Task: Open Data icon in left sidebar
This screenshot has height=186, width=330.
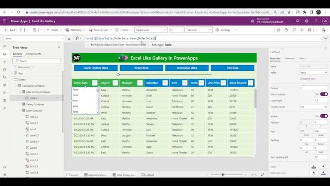Action: coord(5,70)
